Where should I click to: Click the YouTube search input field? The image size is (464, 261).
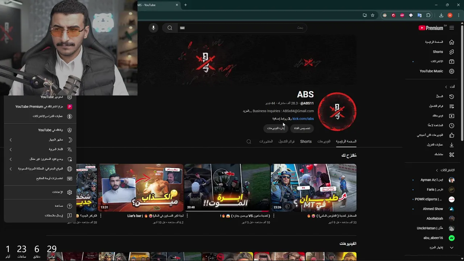point(241,28)
